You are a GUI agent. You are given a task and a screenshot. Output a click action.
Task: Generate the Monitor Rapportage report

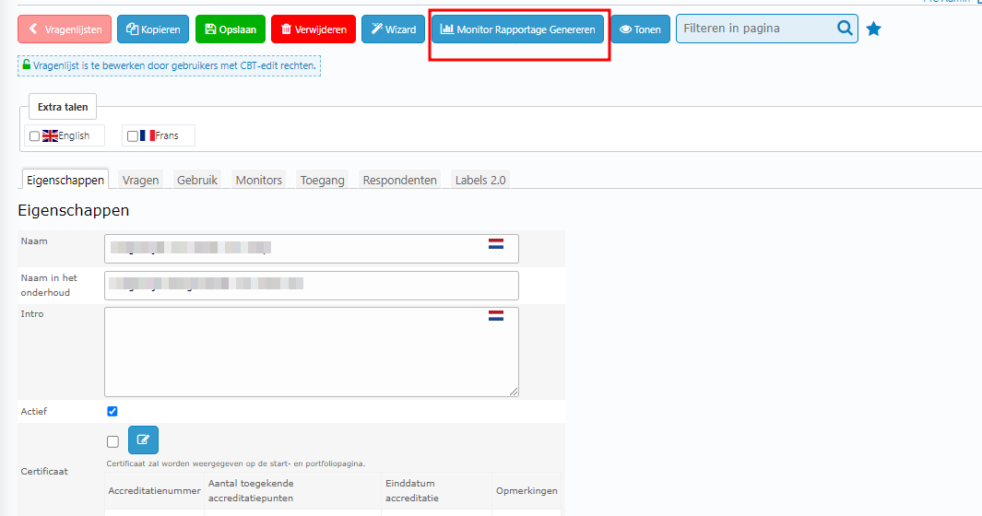tap(518, 29)
